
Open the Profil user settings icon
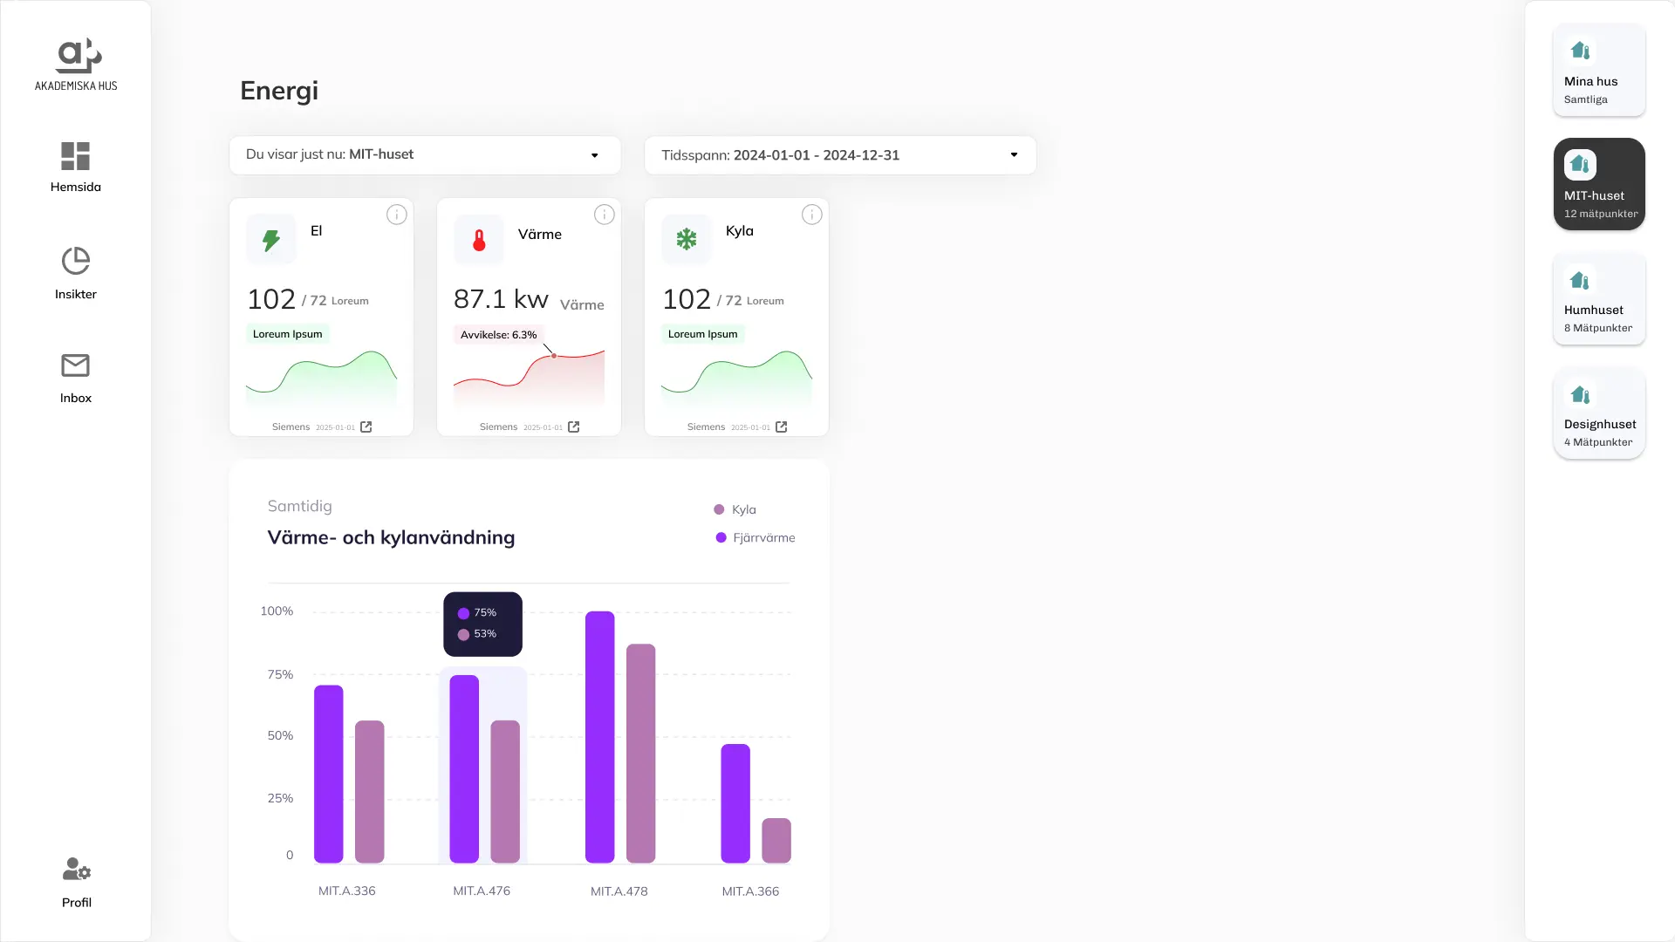coord(77,869)
